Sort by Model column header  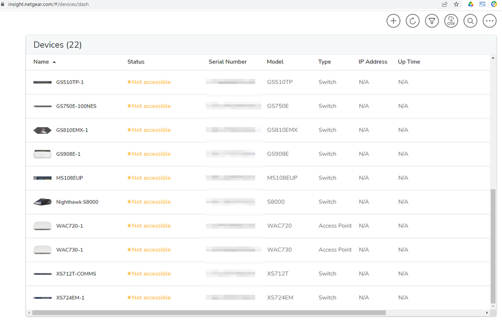tap(275, 62)
